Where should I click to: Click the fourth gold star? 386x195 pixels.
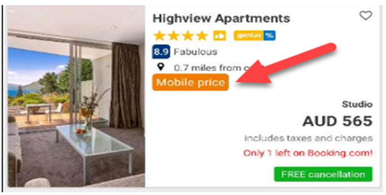[202, 36]
